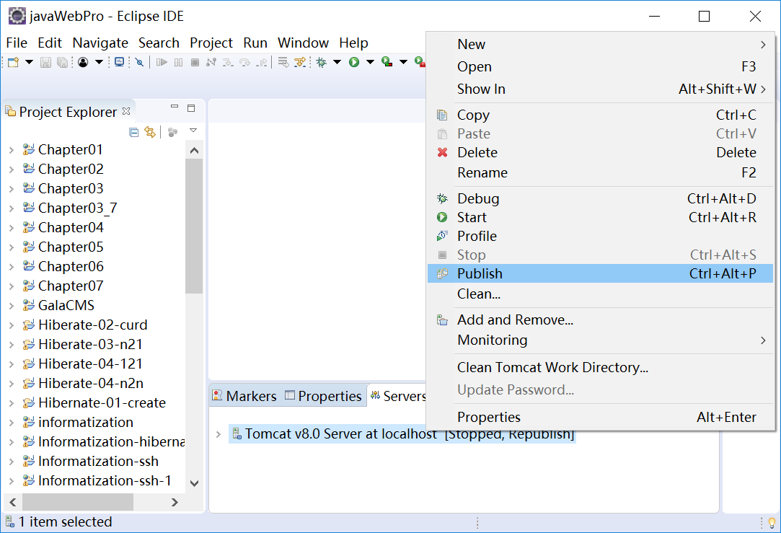Click scroll-down arrow in Project Explorer
781x533 pixels.
(194, 483)
